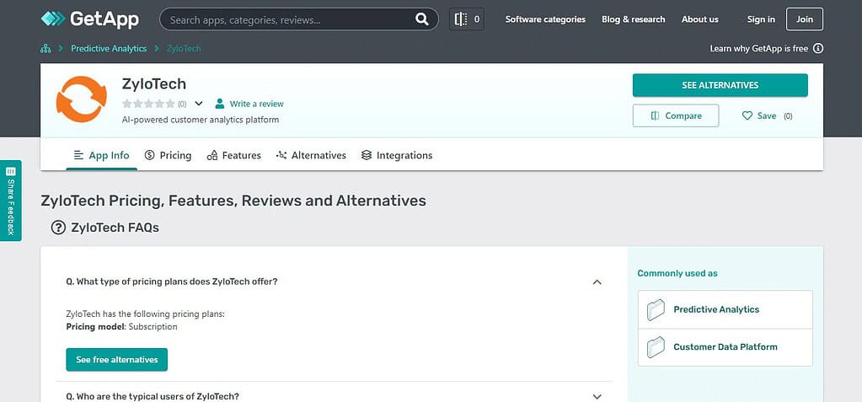Open About us menu
Viewport: 862px width, 402px height.
pos(700,19)
